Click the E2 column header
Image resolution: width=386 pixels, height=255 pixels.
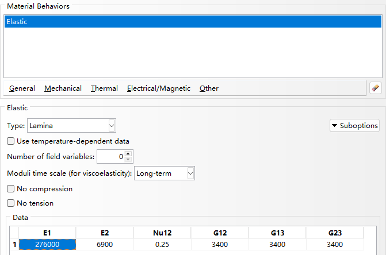click(x=105, y=233)
